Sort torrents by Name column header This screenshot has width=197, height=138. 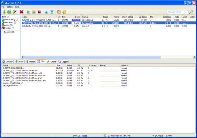pyautogui.click(x=39, y=17)
